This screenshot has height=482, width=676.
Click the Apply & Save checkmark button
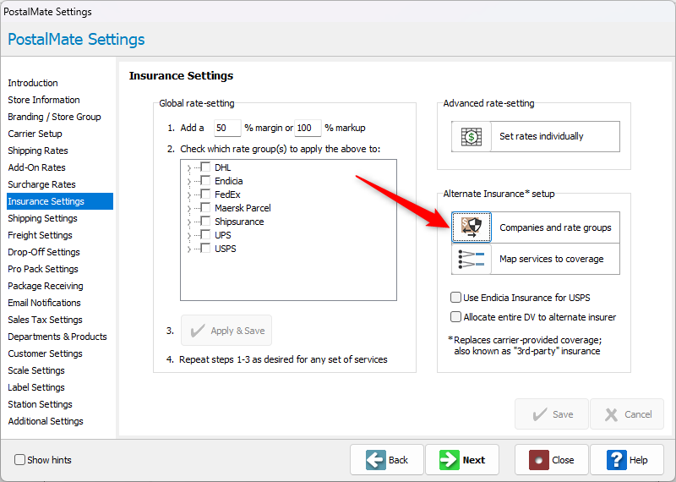[x=226, y=331]
